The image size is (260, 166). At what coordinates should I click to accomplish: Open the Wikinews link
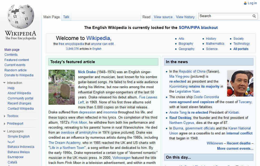[215, 143]
